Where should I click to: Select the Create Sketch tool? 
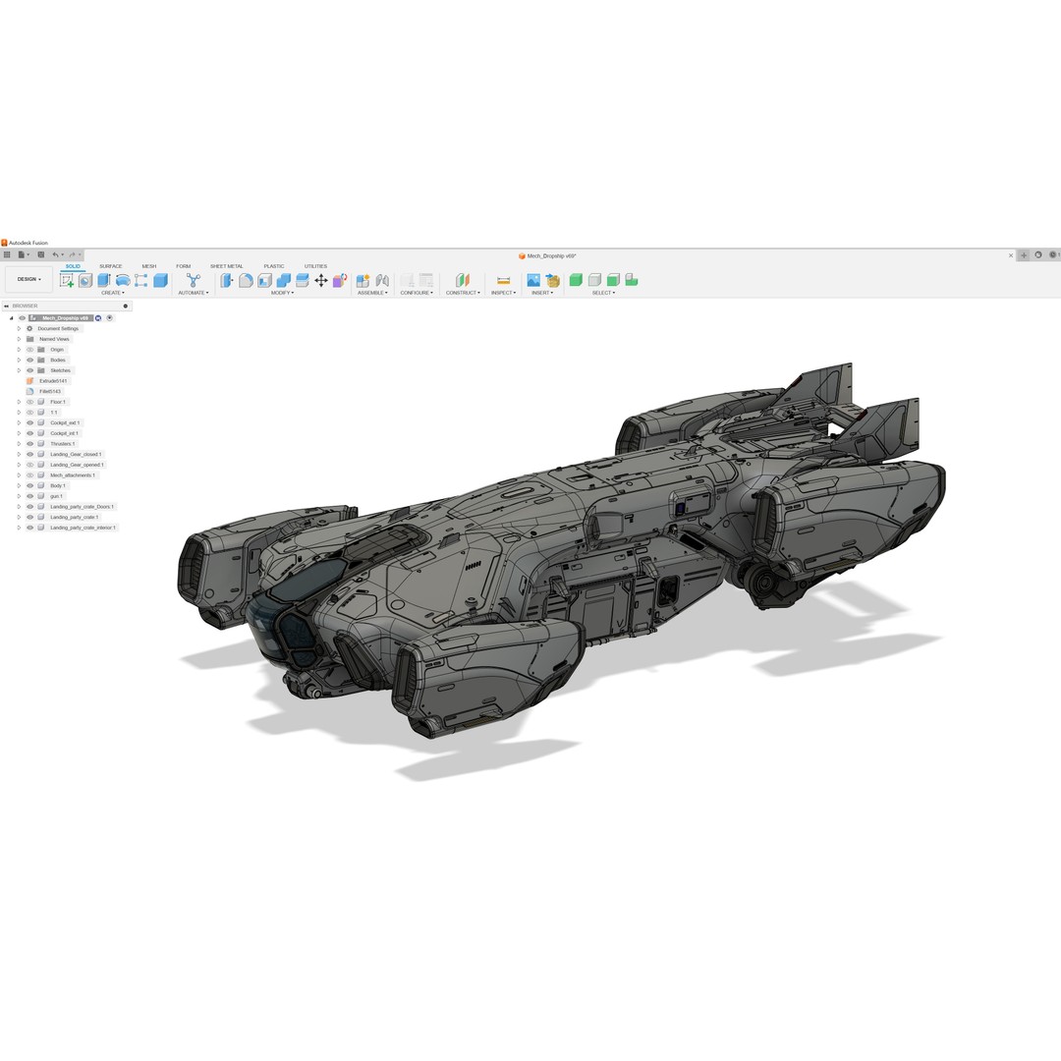pos(67,280)
